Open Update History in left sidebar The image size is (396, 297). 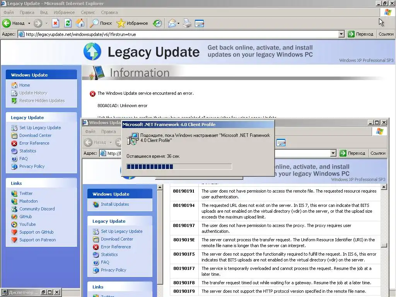pyautogui.click(x=33, y=93)
